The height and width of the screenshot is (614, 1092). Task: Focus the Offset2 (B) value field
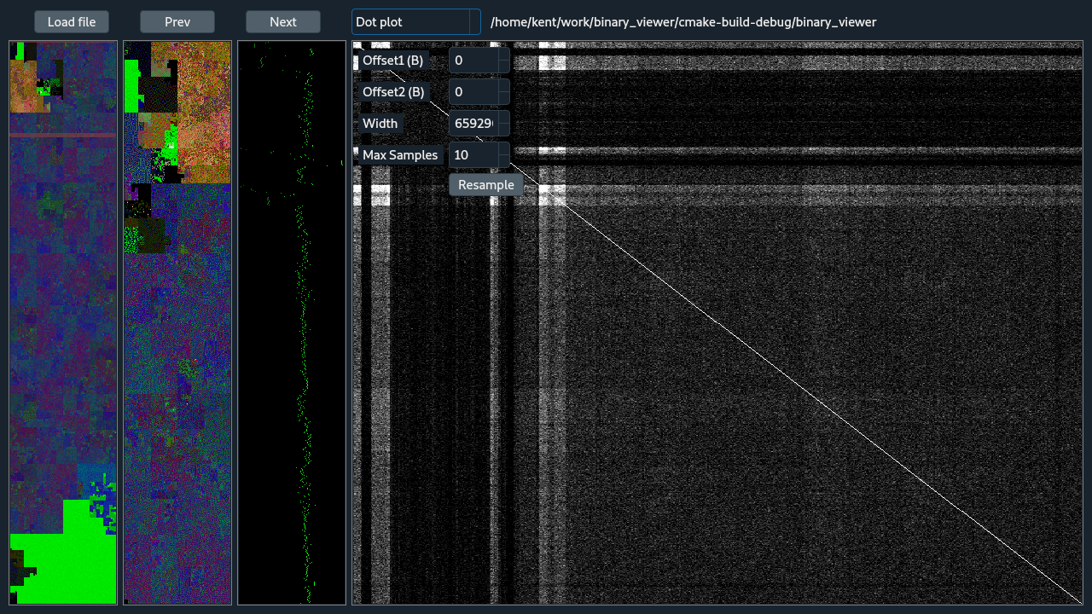473,92
